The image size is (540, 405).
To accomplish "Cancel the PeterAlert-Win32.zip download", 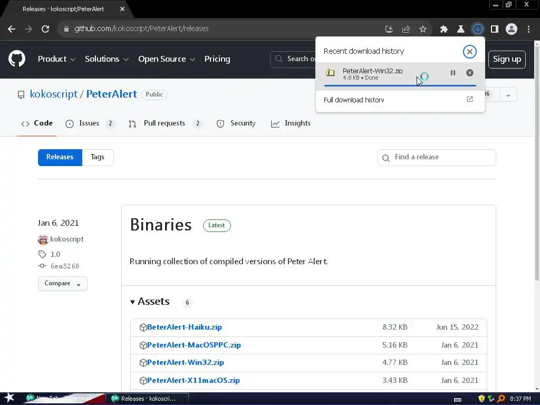I will (470, 73).
